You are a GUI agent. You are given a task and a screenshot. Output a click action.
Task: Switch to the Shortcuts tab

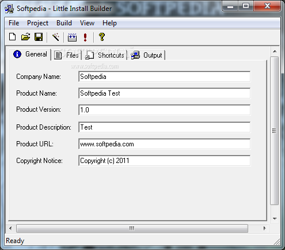[x=105, y=55]
